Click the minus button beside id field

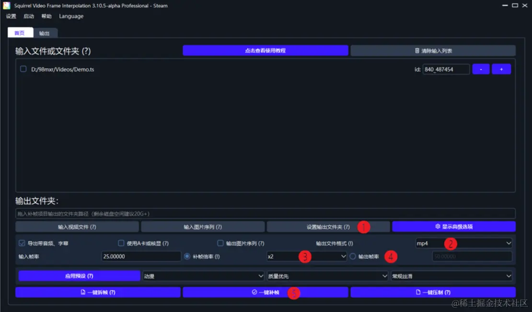point(481,69)
